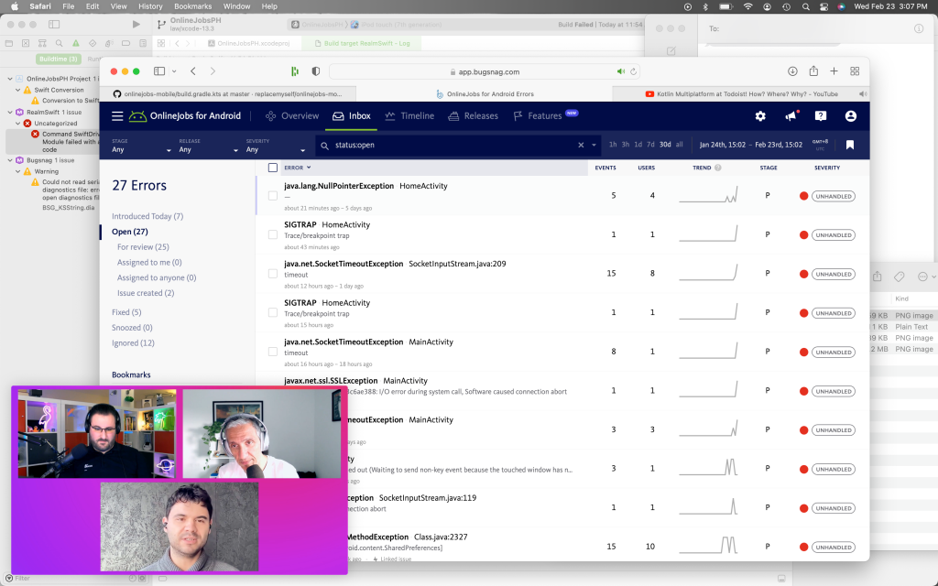Switch to the Timeline tab

coord(409,116)
